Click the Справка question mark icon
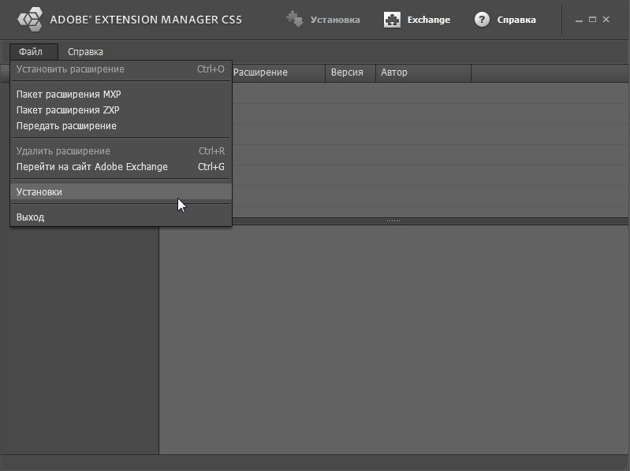Screen dimensions: 630x471 482,19
